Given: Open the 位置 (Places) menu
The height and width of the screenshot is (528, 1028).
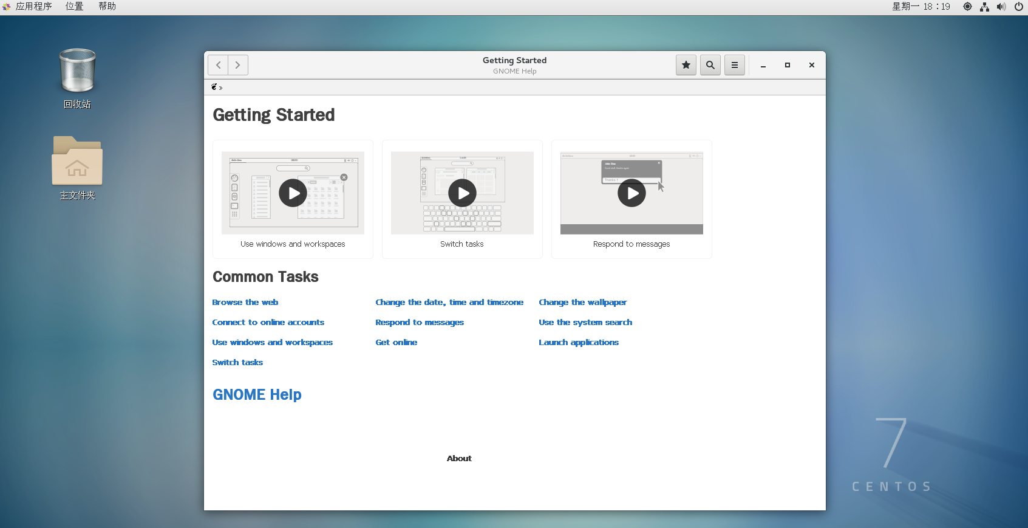Looking at the screenshot, I should pos(75,7).
